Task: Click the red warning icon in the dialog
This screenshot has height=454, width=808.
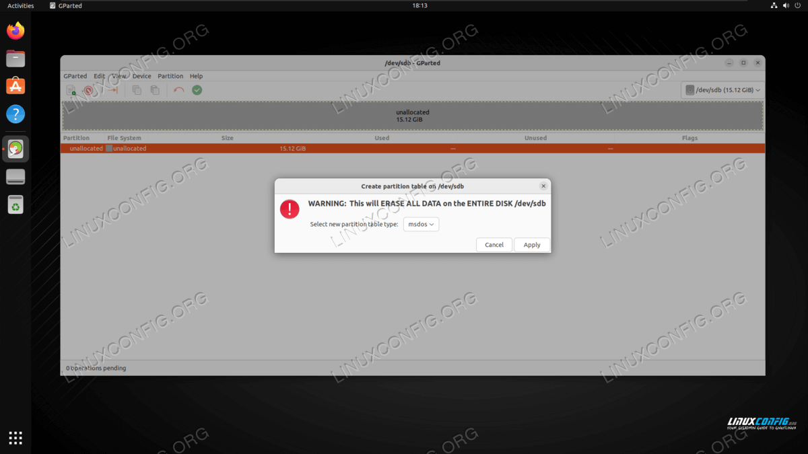Action: pyautogui.click(x=290, y=209)
